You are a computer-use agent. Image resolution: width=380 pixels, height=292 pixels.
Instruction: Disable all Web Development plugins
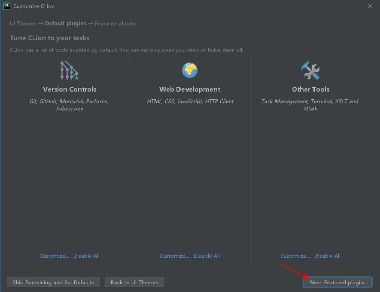pyautogui.click(x=207, y=256)
